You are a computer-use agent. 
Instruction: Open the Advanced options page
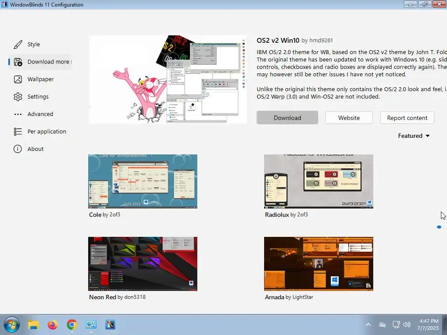tap(40, 114)
